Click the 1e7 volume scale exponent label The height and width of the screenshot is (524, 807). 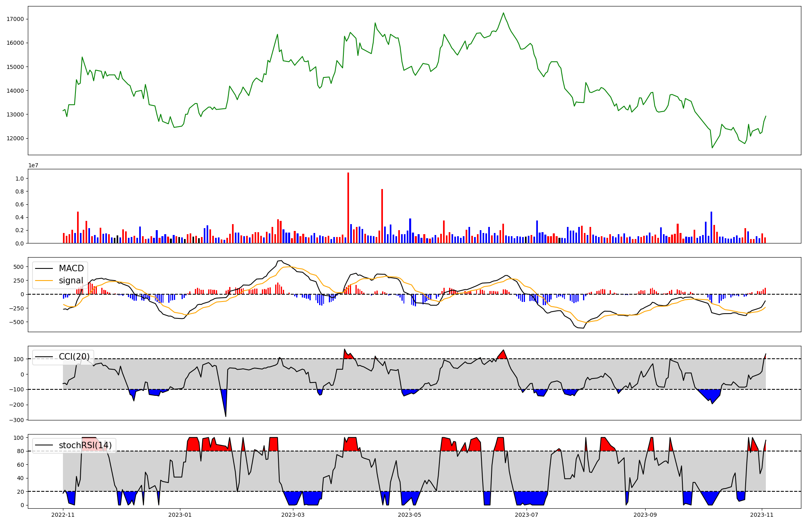pyautogui.click(x=33, y=165)
